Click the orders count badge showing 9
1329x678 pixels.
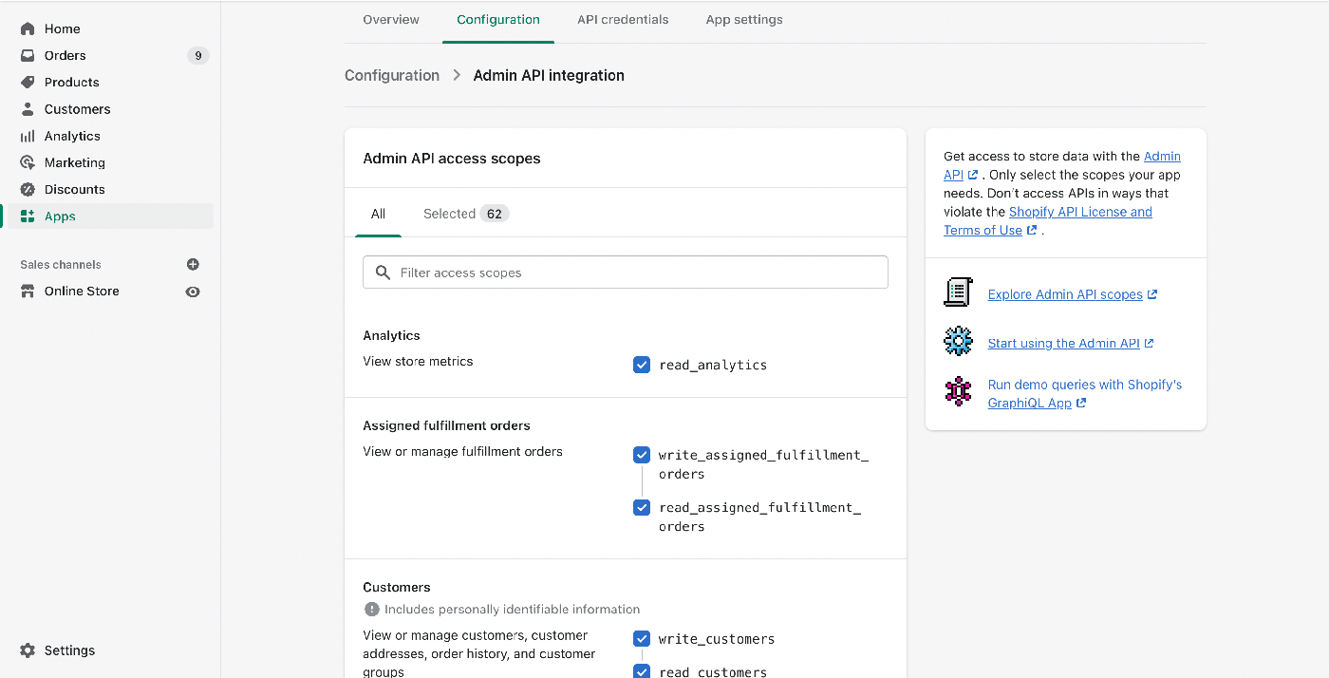(197, 55)
